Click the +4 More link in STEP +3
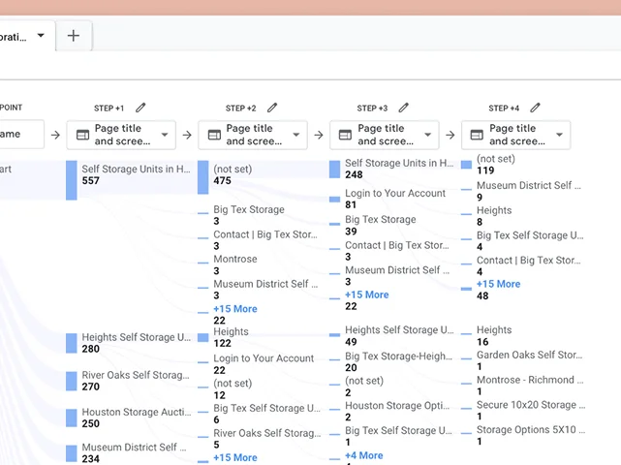Image resolution: width=621 pixels, height=465 pixels. pyautogui.click(x=363, y=455)
